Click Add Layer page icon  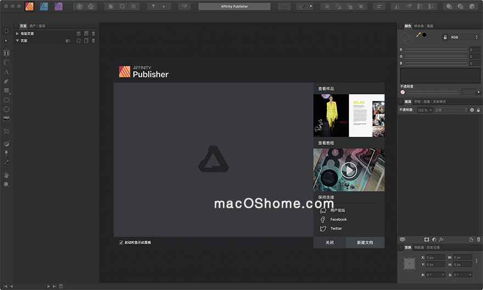(x=471, y=239)
